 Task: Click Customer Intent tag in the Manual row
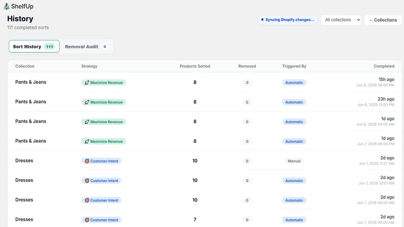click(102, 161)
